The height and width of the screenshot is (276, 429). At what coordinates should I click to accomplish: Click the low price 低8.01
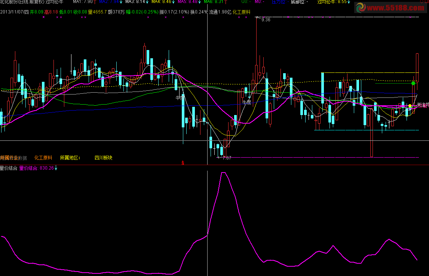(x=66, y=12)
